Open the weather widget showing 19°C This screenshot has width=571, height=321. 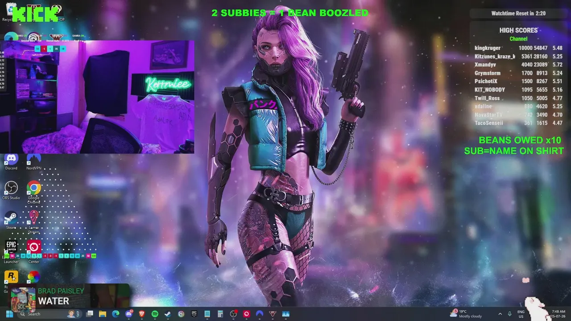(x=466, y=314)
